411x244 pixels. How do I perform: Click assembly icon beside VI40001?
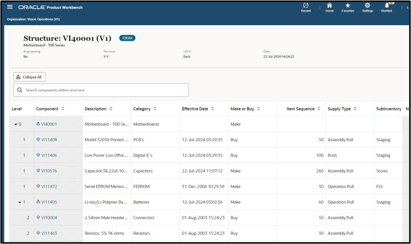click(38, 124)
